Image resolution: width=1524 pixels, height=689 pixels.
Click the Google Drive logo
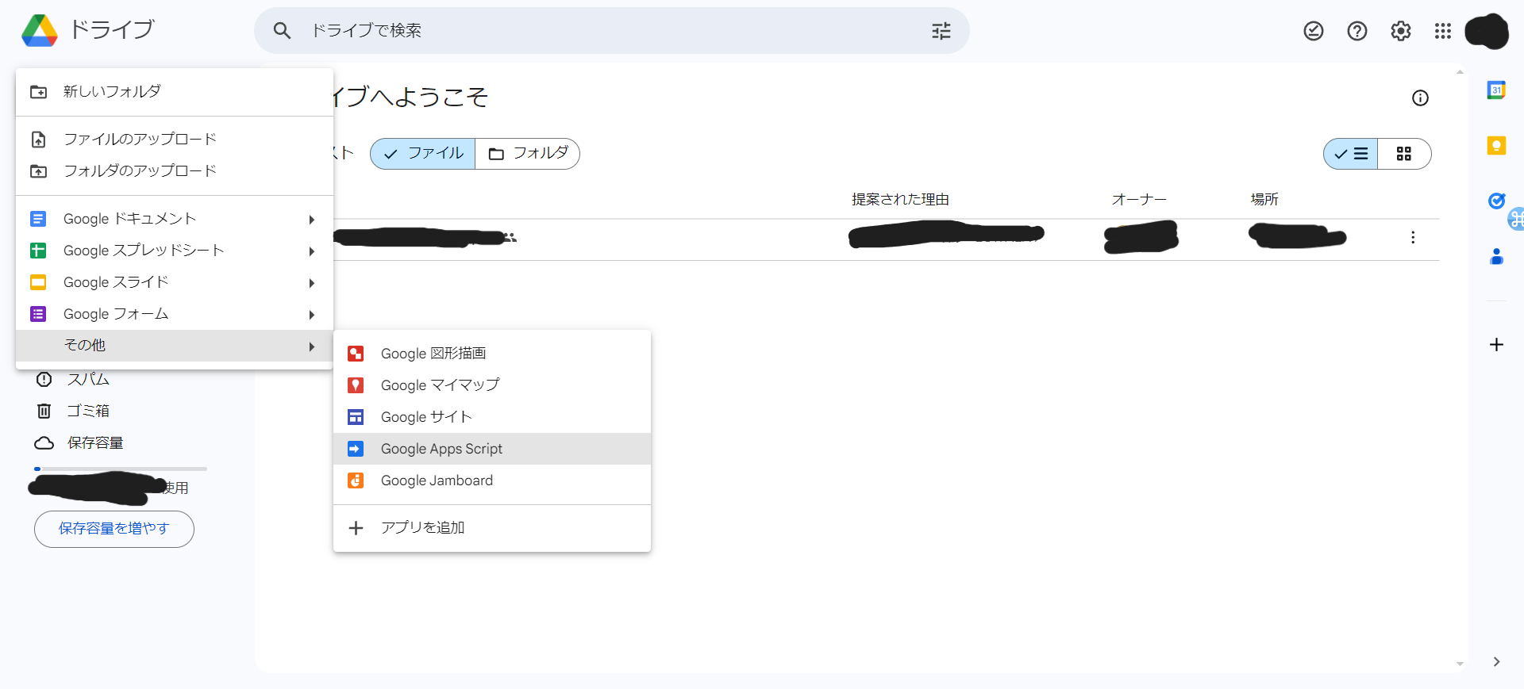pyautogui.click(x=40, y=31)
